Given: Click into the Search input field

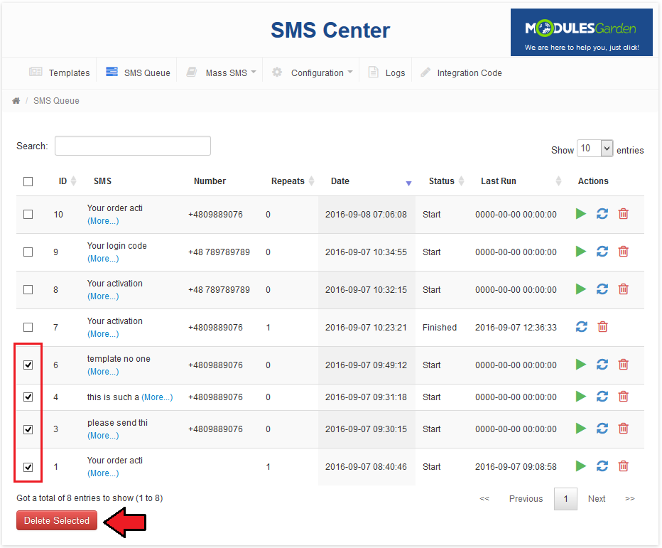Looking at the screenshot, I should tap(133, 146).
